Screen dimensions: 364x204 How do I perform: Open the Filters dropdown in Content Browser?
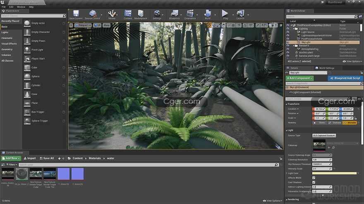(x=12, y=165)
